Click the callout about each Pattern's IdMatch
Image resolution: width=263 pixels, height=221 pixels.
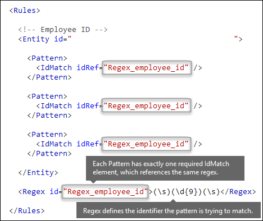(165, 168)
